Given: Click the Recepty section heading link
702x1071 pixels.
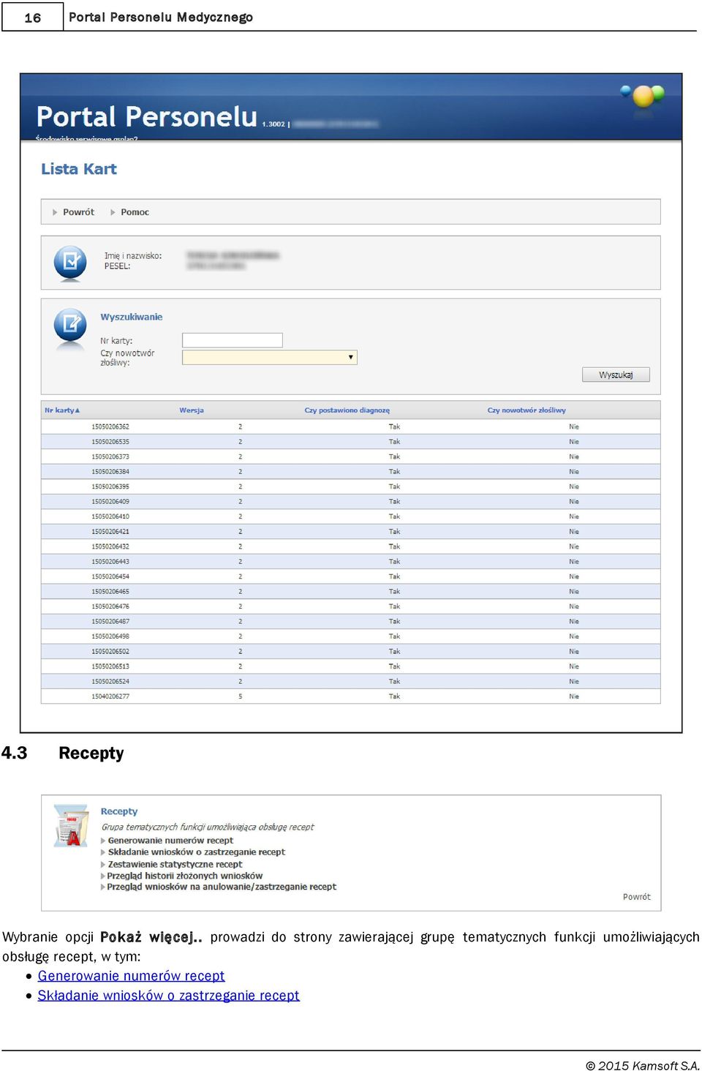Looking at the screenshot, I should coord(119,811).
